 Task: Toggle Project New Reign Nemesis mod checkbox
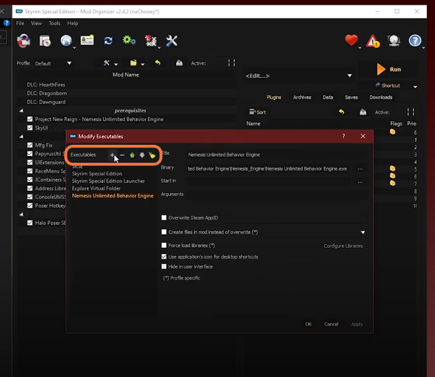pos(30,119)
